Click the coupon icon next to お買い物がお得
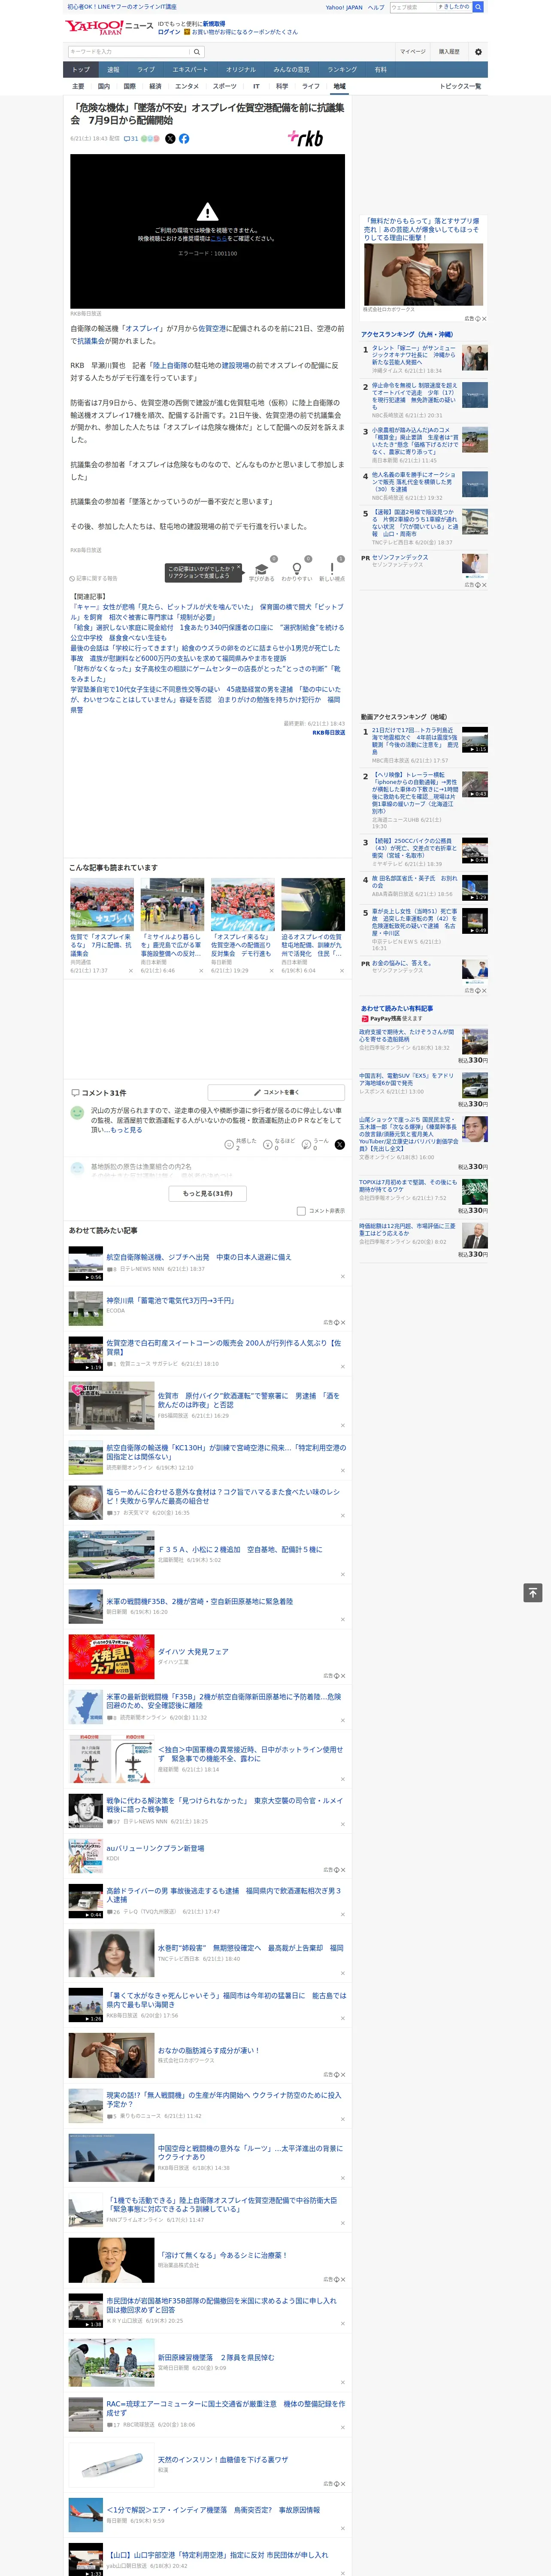 (x=187, y=32)
